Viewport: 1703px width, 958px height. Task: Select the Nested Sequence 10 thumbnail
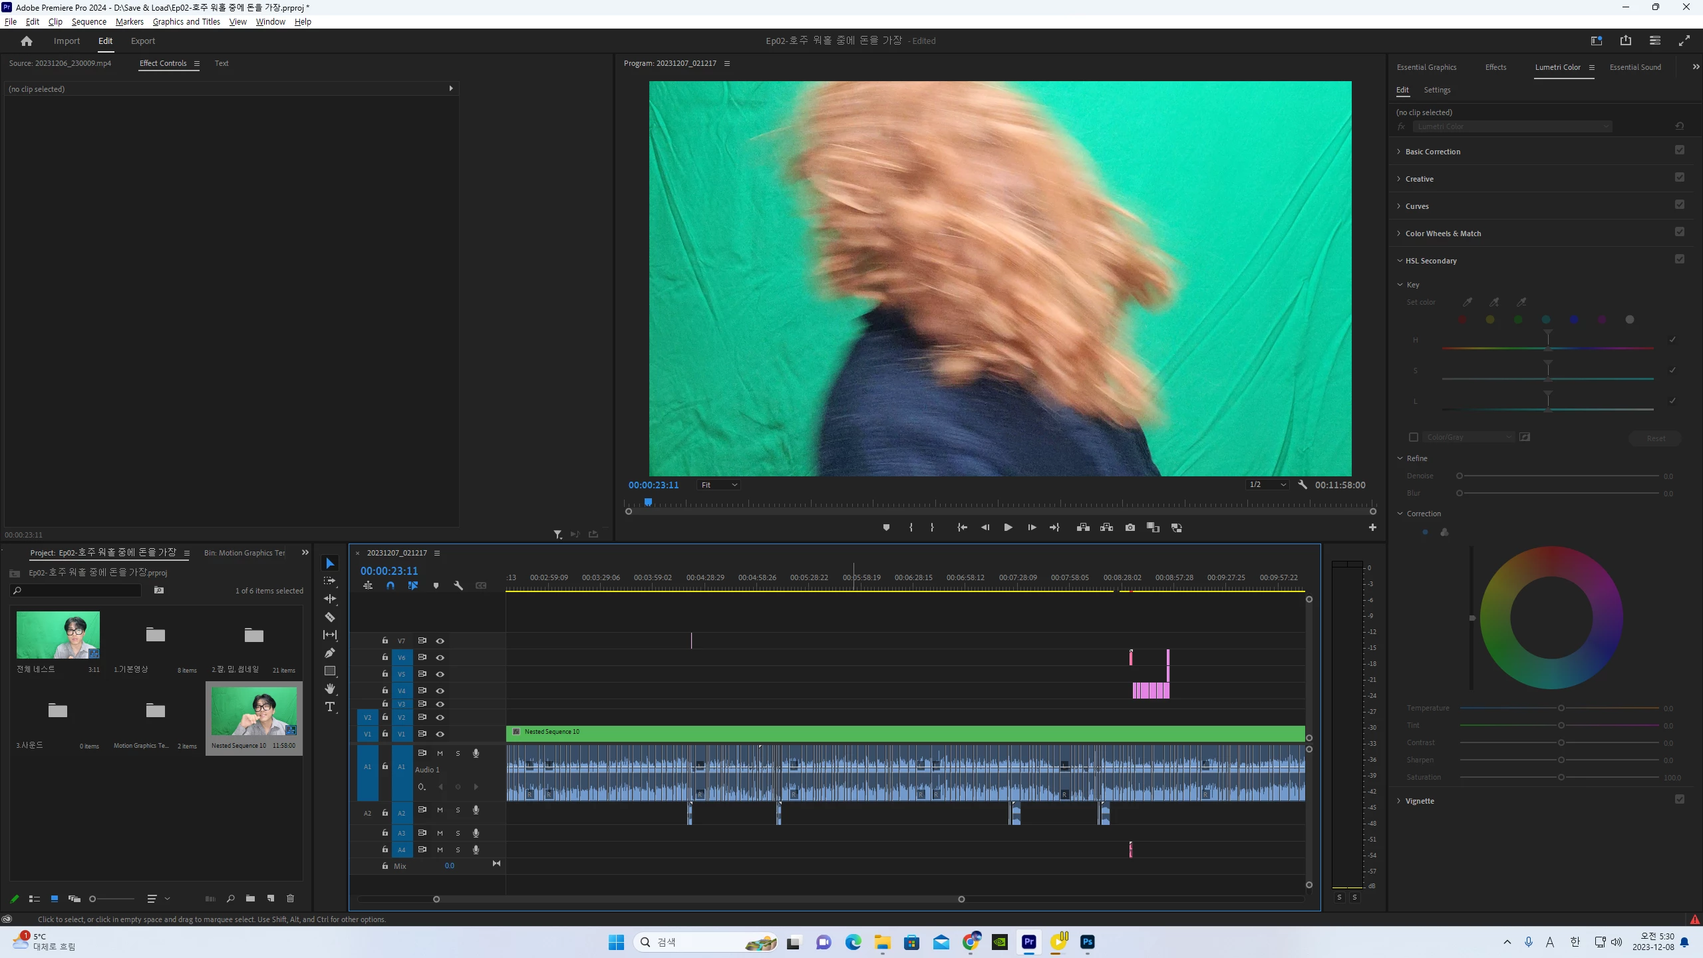(254, 711)
